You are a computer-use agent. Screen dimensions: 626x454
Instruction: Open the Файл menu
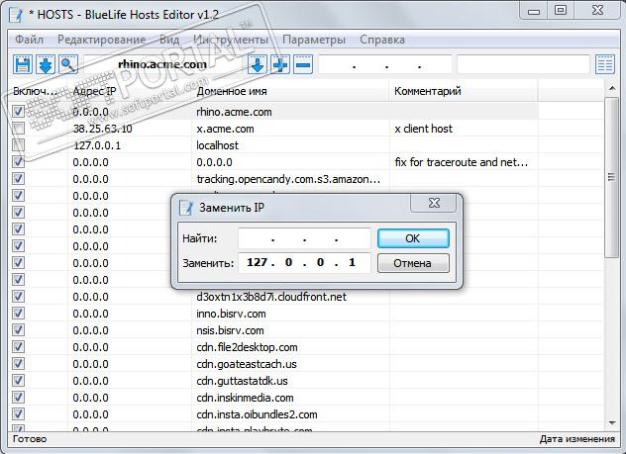click(29, 40)
